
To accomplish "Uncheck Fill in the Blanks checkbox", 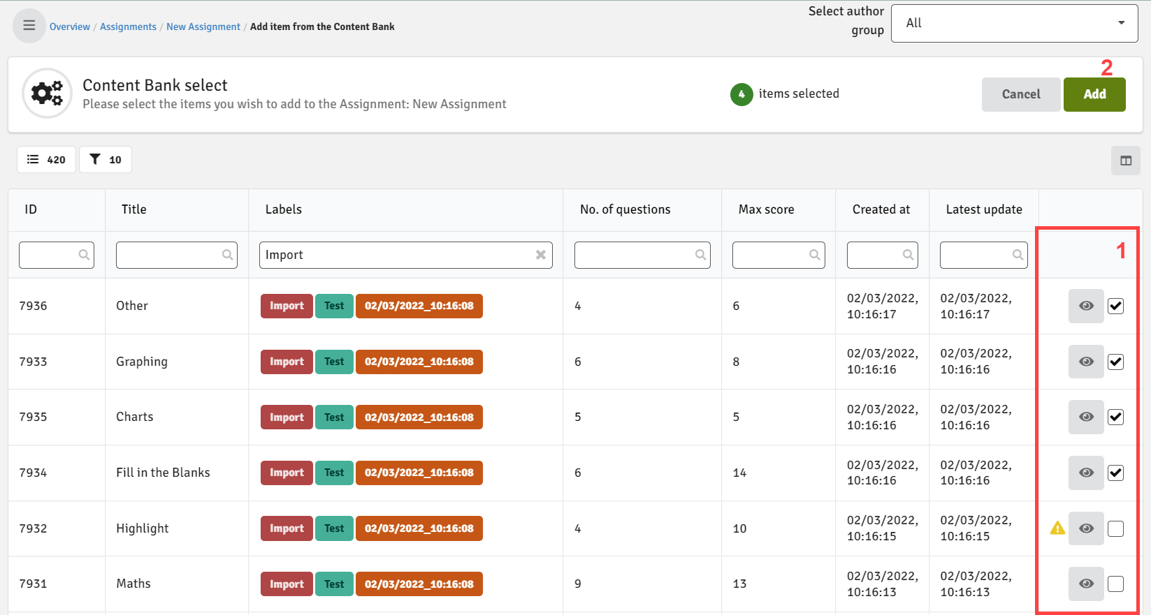I will (1116, 473).
